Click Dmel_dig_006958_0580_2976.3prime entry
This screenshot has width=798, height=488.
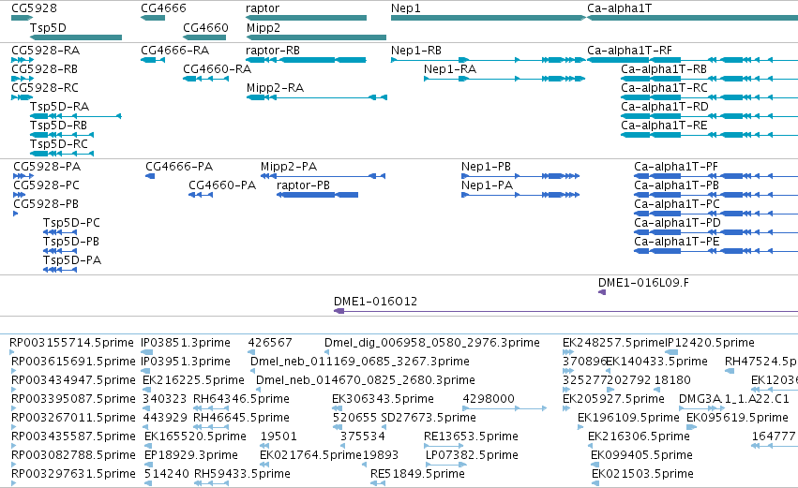[x=432, y=343]
